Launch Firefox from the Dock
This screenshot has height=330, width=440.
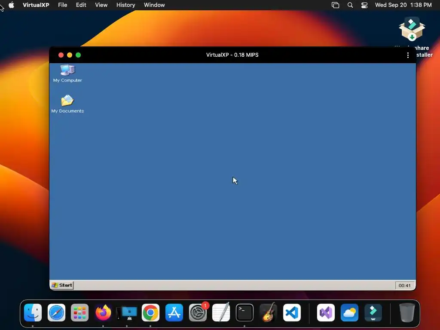point(103,313)
